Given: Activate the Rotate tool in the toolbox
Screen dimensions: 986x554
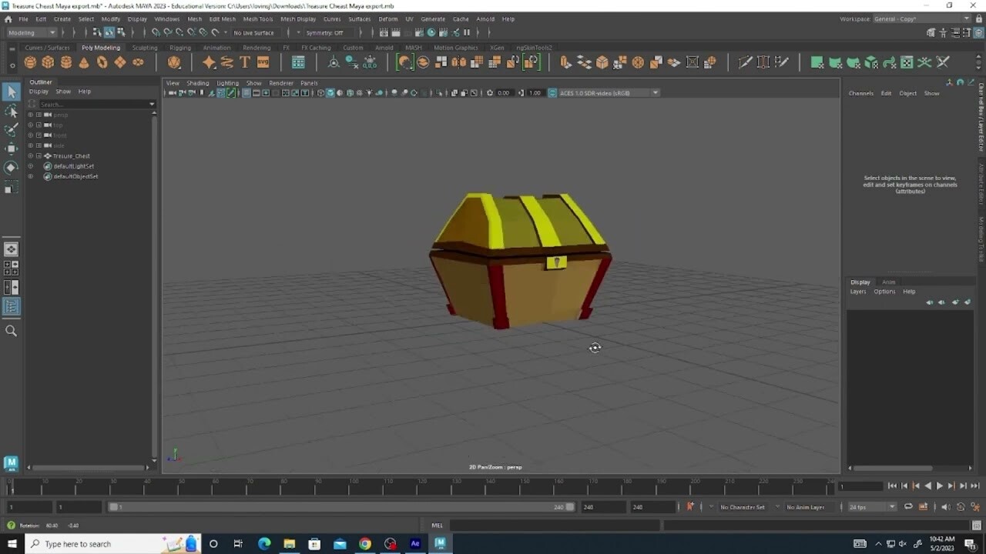Looking at the screenshot, I should (12, 167).
